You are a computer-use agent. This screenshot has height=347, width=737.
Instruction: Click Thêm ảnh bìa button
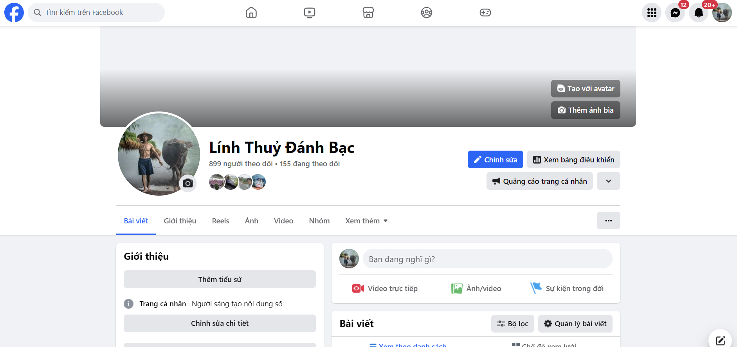pyautogui.click(x=586, y=110)
